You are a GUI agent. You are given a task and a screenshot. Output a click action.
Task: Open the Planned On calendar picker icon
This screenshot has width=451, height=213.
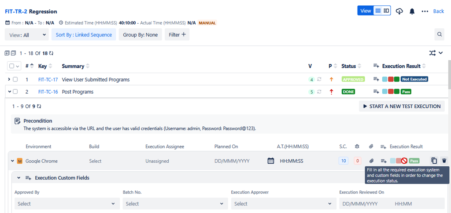[271, 161]
